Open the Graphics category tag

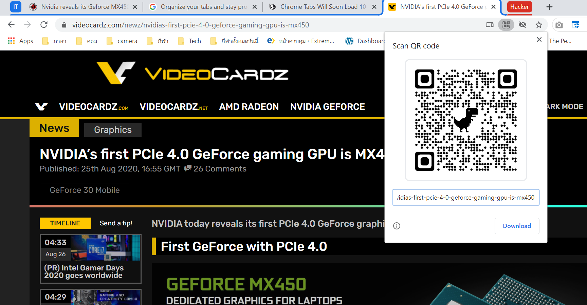(x=113, y=130)
